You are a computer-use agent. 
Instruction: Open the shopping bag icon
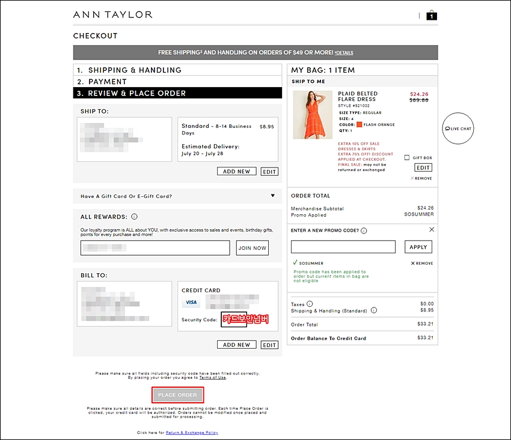432,15
